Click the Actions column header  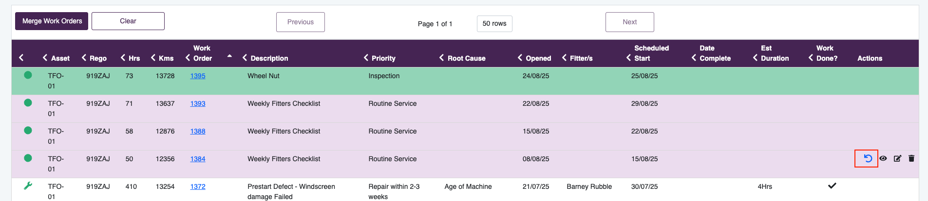pos(870,58)
